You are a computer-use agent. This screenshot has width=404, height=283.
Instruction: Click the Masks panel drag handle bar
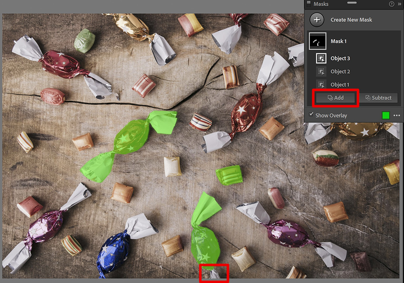[352, 3]
